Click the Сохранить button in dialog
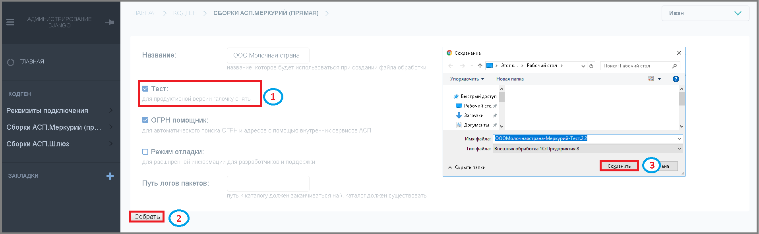This screenshot has height=234, width=759. click(x=619, y=166)
